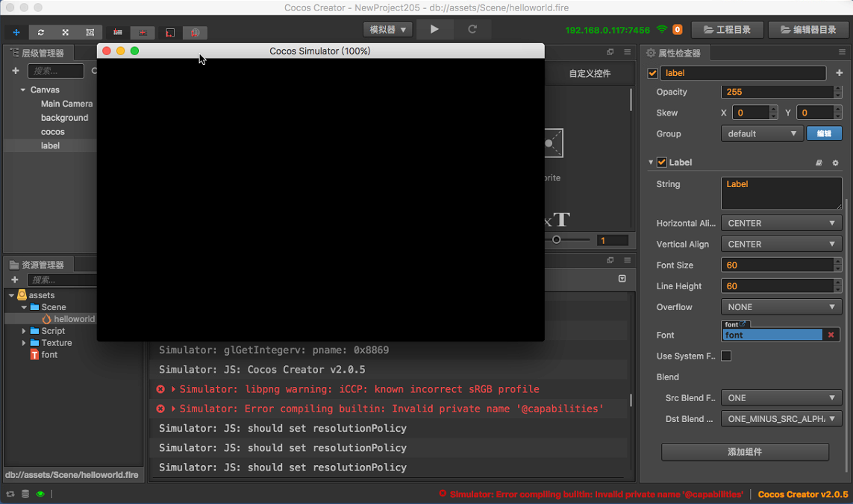The image size is (853, 504).
Task: Switch to local coordinate mode
Action: (x=170, y=33)
